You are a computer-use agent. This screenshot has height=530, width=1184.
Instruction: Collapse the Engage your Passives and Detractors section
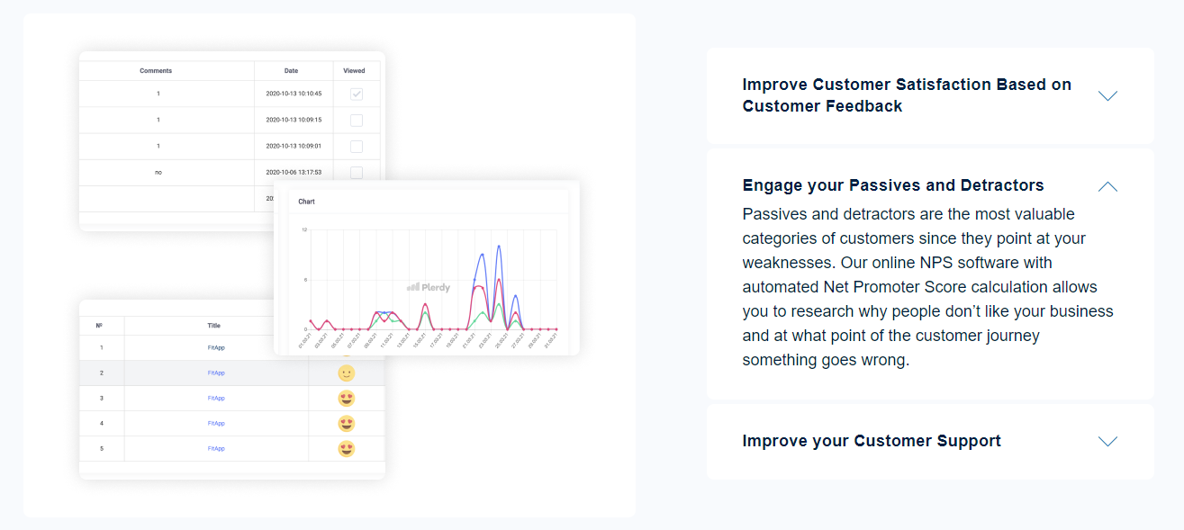(x=1107, y=186)
